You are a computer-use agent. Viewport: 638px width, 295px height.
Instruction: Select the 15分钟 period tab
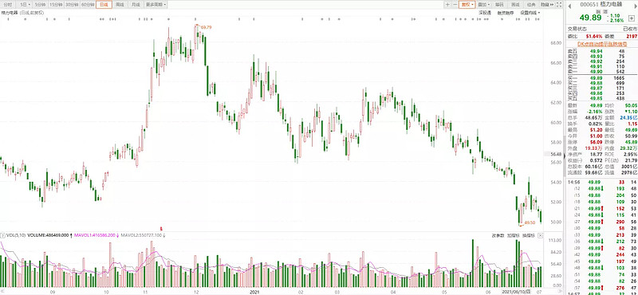(56, 5)
